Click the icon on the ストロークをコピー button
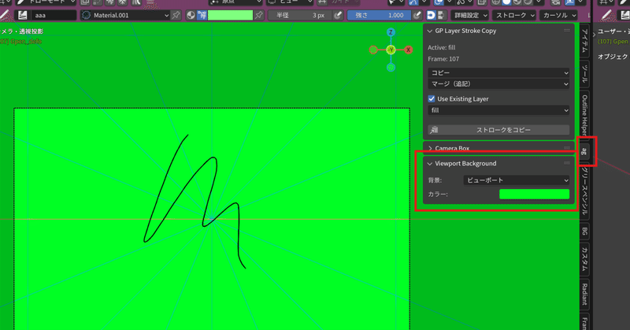This screenshot has height=330, width=630. pyautogui.click(x=434, y=130)
